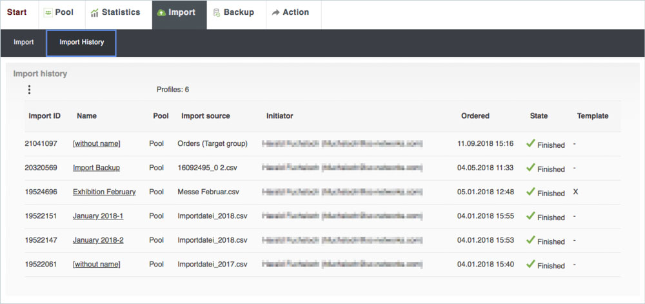The height and width of the screenshot is (304, 645).
Task: Open the Pool tab
Action: point(59,12)
